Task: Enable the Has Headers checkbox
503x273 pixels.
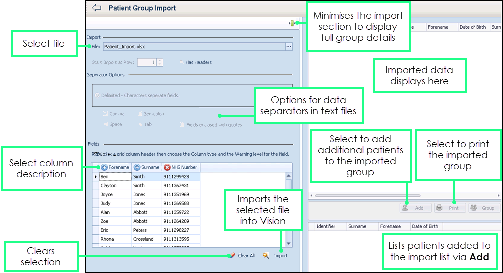Action: point(182,62)
